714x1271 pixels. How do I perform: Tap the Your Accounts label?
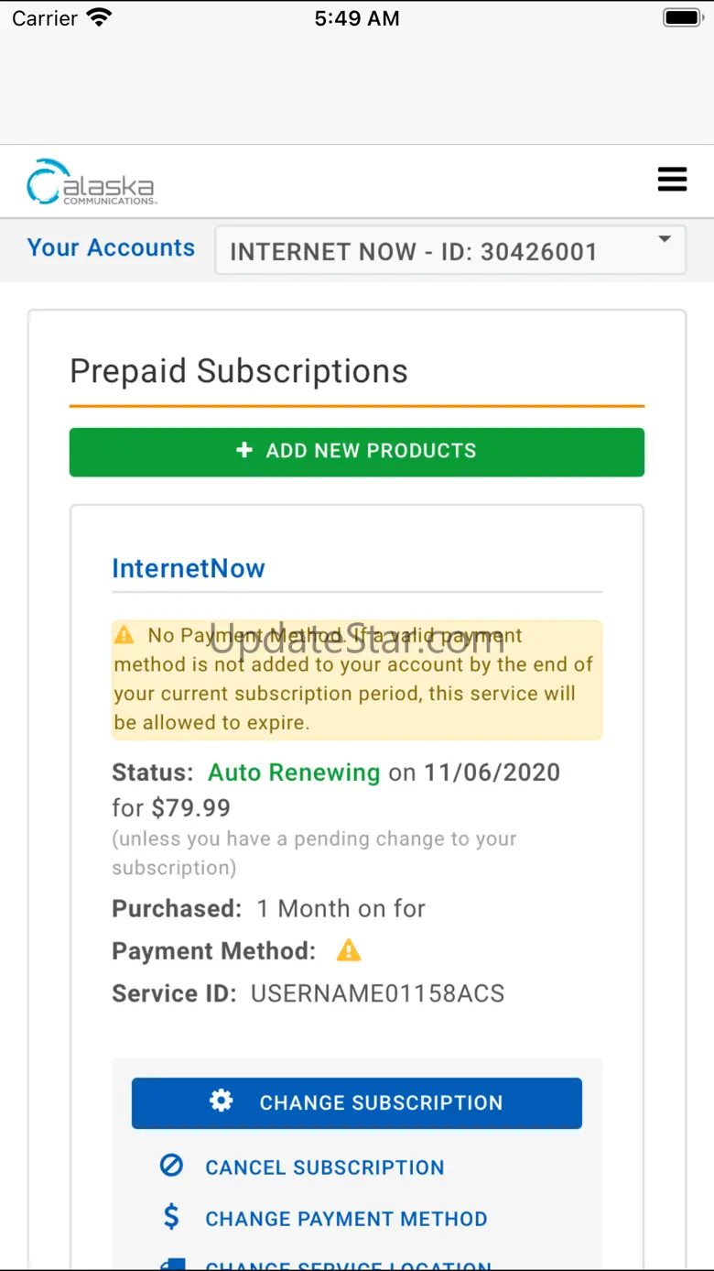coord(111,247)
